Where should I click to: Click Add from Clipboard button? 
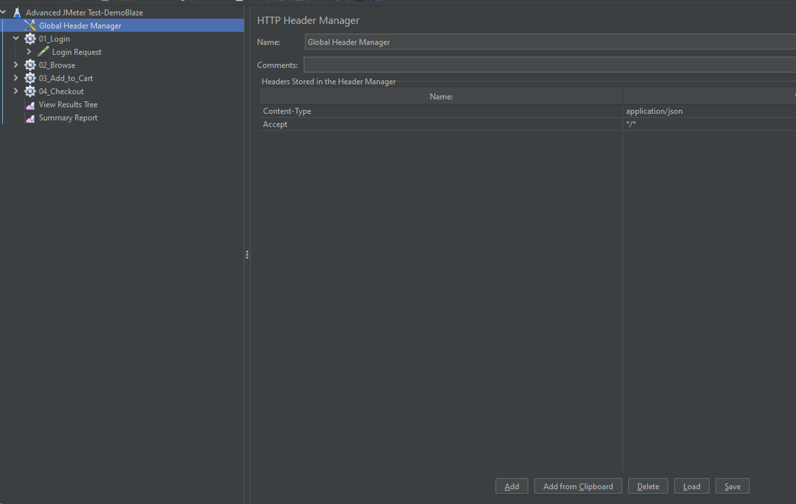[x=578, y=486]
